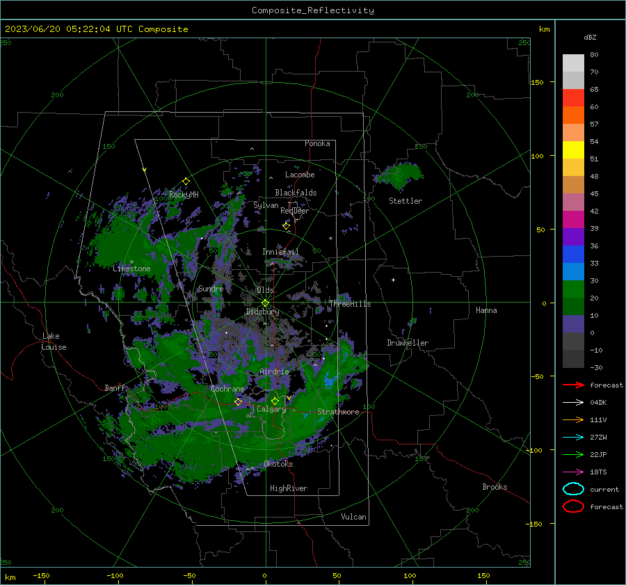This screenshot has height=585, width=626.
Task: Select the magenta 42-39 dBZ color swatch
Action: pos(573,220)
